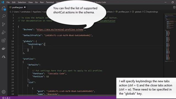The image size is (176, 99).
Task: Click Users in the breadcrumb path
Action: coord(16,12)
